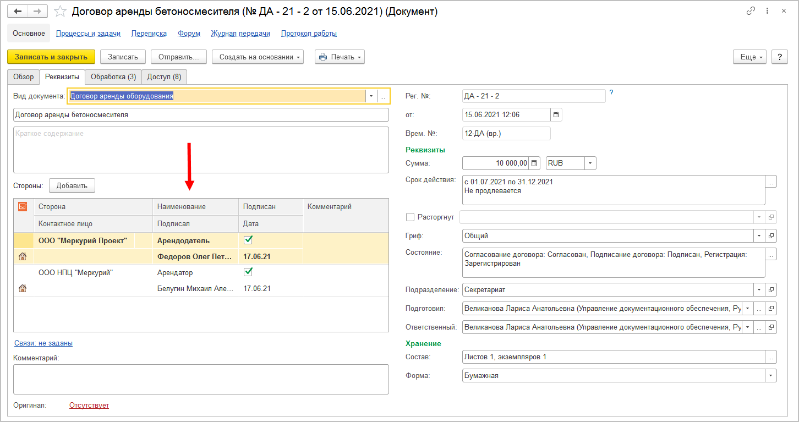Open the Форум section

click(189, 34)
